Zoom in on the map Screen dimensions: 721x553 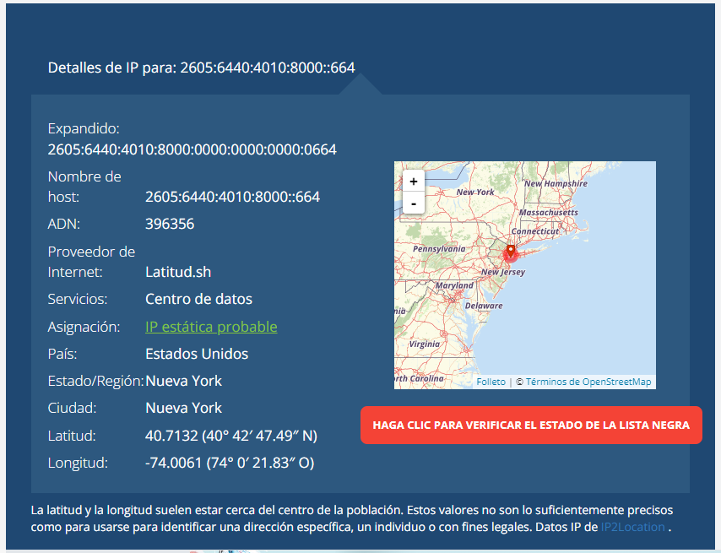413,182
